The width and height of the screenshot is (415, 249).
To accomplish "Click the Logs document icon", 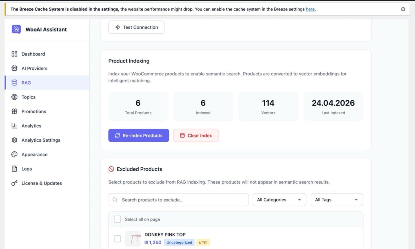I will click(x=14, y=169).
